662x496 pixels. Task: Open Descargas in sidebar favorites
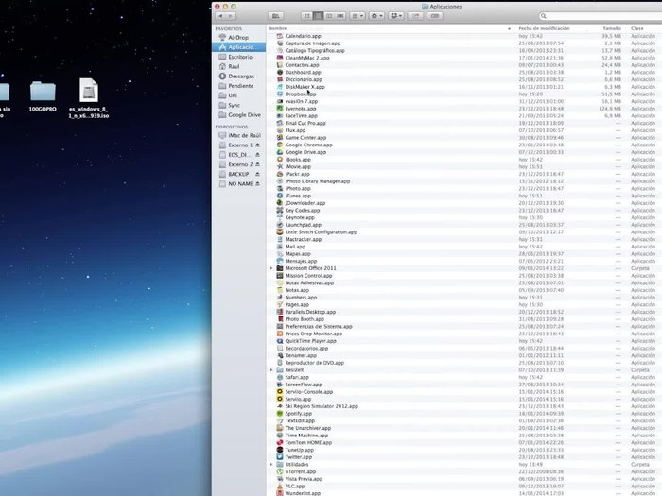240,76
